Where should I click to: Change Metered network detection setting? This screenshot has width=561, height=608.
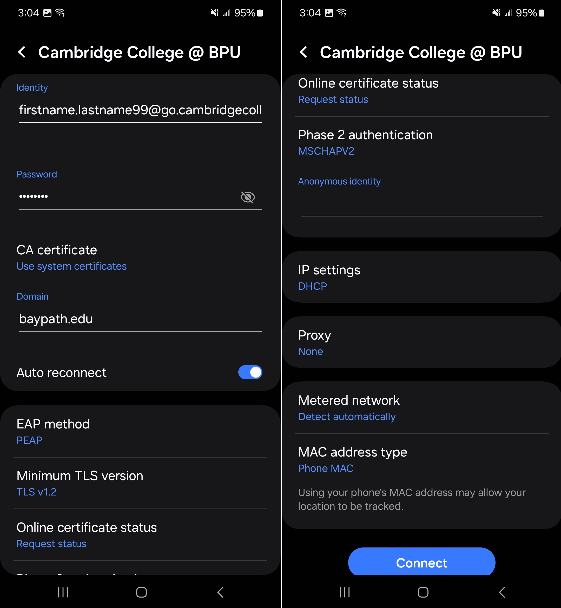point(348,408)
